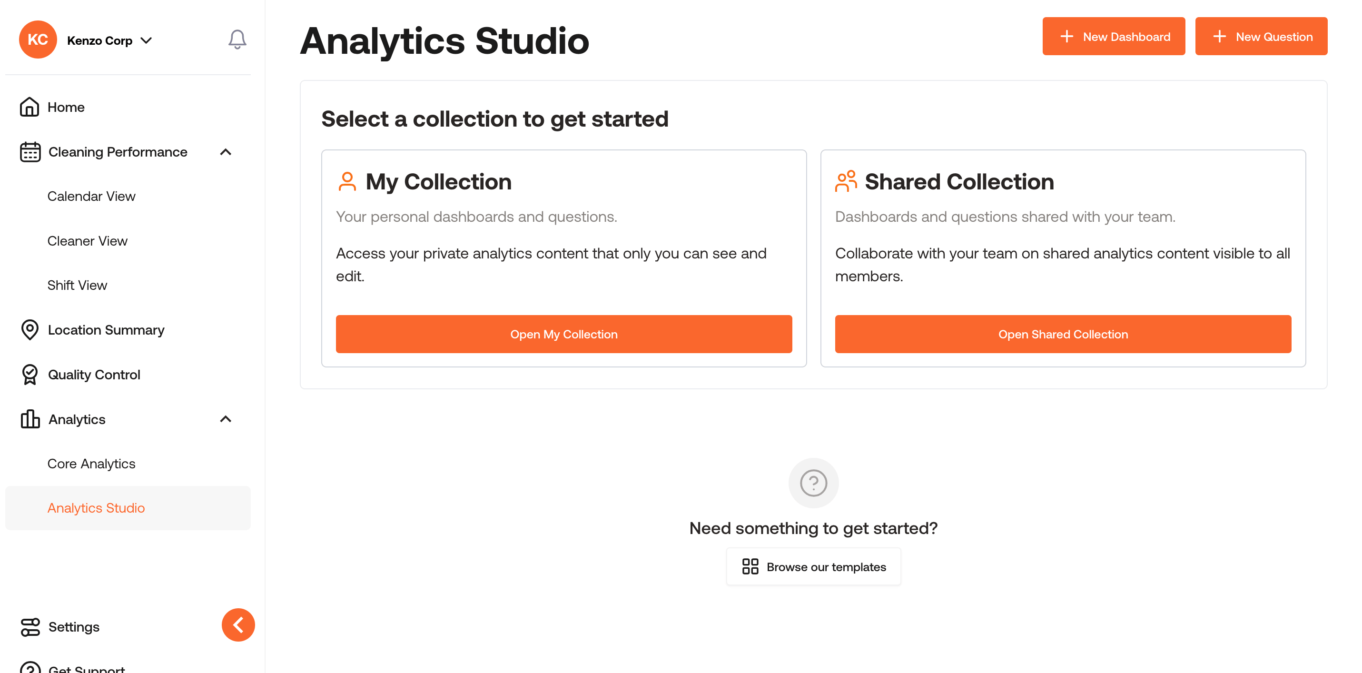Viewport: 1362px width, 673px height.
Task: Open the Kenzo Corp organization dropdown
Action: [x=109, y=40]
